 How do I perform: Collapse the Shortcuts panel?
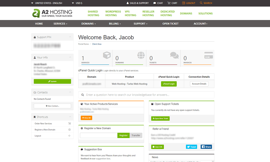click(x=70, y=117)
